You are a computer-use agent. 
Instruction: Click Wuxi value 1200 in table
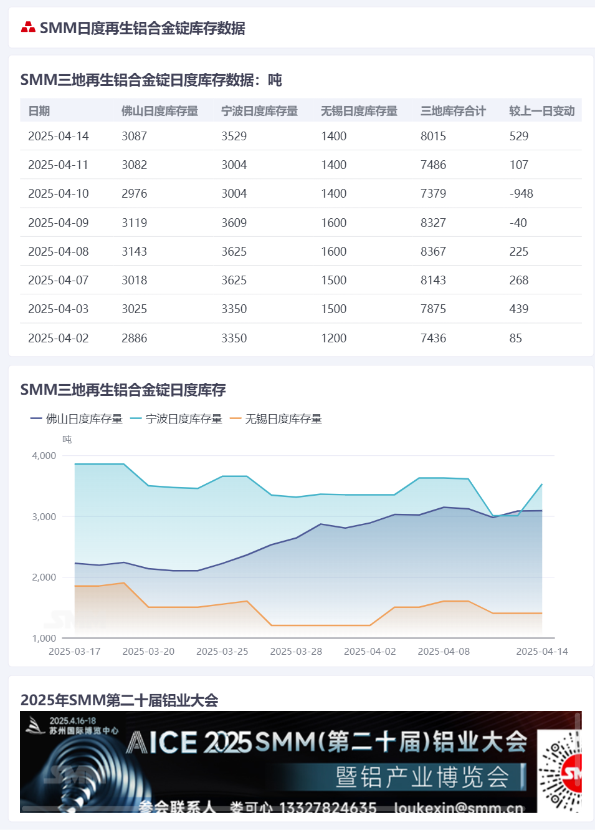coord(334,338)
